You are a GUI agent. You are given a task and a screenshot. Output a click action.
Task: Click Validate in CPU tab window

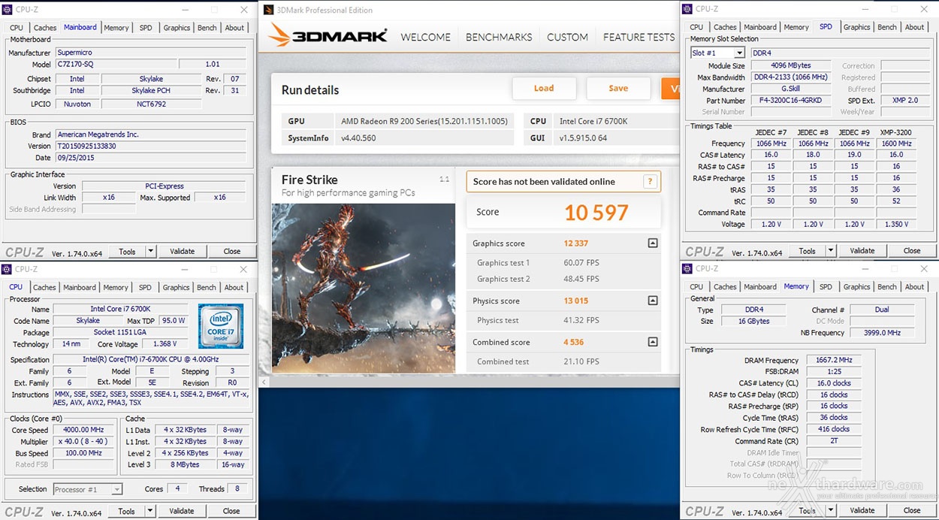click(x=181, y=511)
